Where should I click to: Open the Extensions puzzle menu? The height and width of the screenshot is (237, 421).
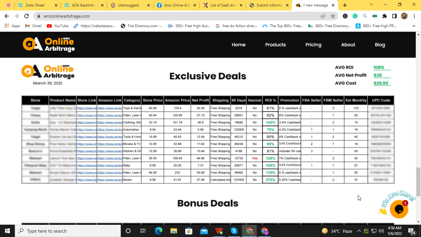coord(385,16)
